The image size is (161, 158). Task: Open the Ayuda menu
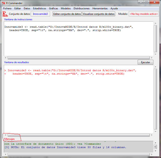[114, 8]
